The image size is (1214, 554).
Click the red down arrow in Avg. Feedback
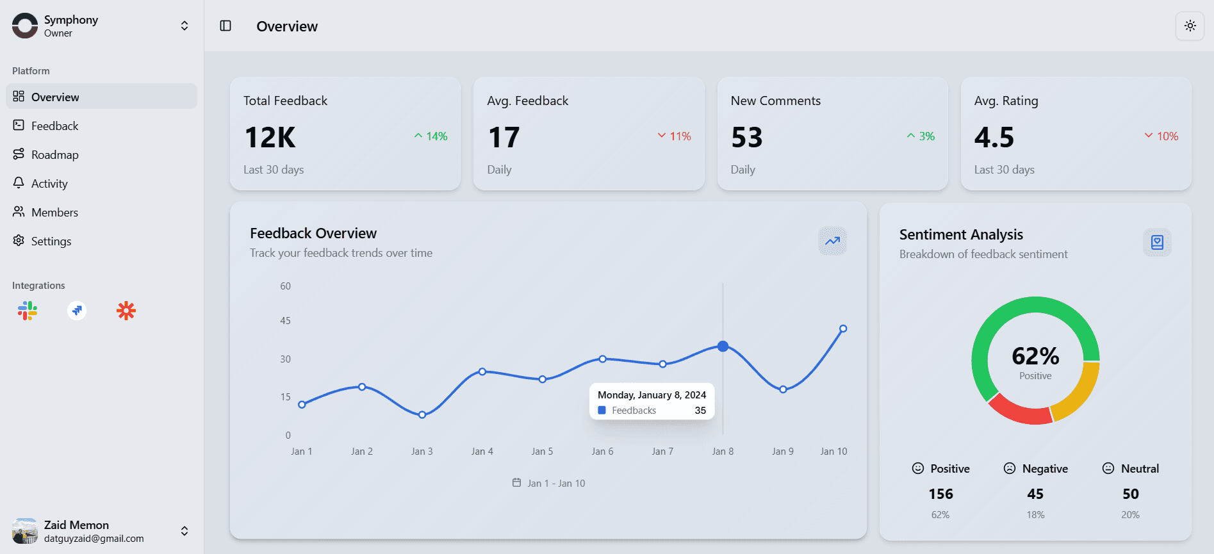tap(662, 135)
